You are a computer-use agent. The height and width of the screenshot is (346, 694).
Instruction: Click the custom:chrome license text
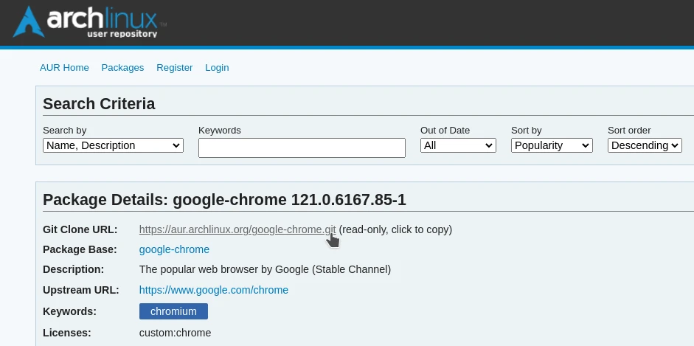175,333
